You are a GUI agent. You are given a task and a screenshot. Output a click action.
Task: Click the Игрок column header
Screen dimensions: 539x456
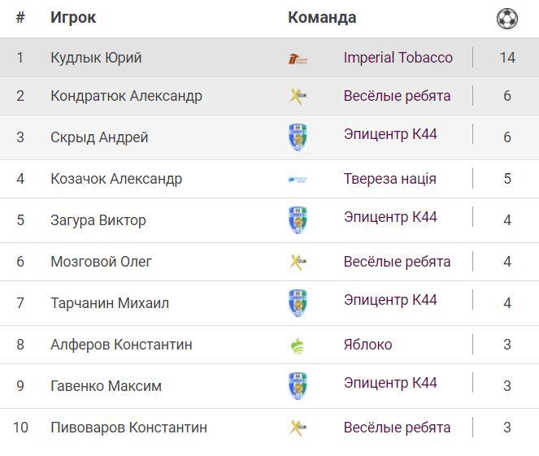(x=73, y=18)
